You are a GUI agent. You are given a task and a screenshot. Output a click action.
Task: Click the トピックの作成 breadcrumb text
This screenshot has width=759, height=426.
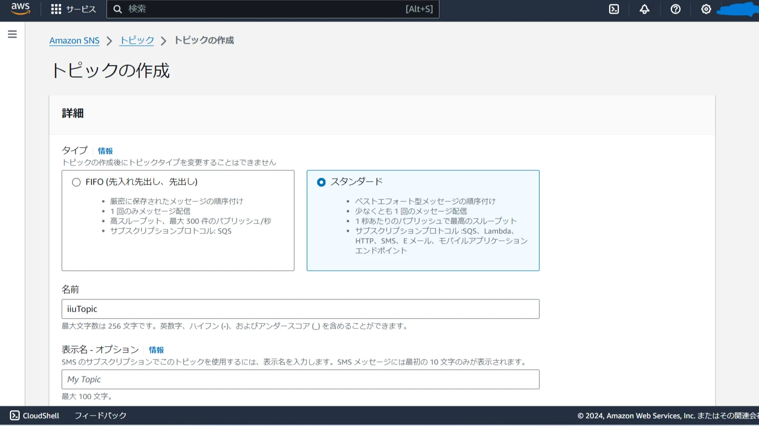tap(204, 40)
